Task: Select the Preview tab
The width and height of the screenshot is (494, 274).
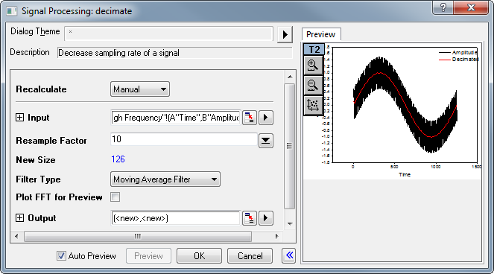Action: coord(320,34)
